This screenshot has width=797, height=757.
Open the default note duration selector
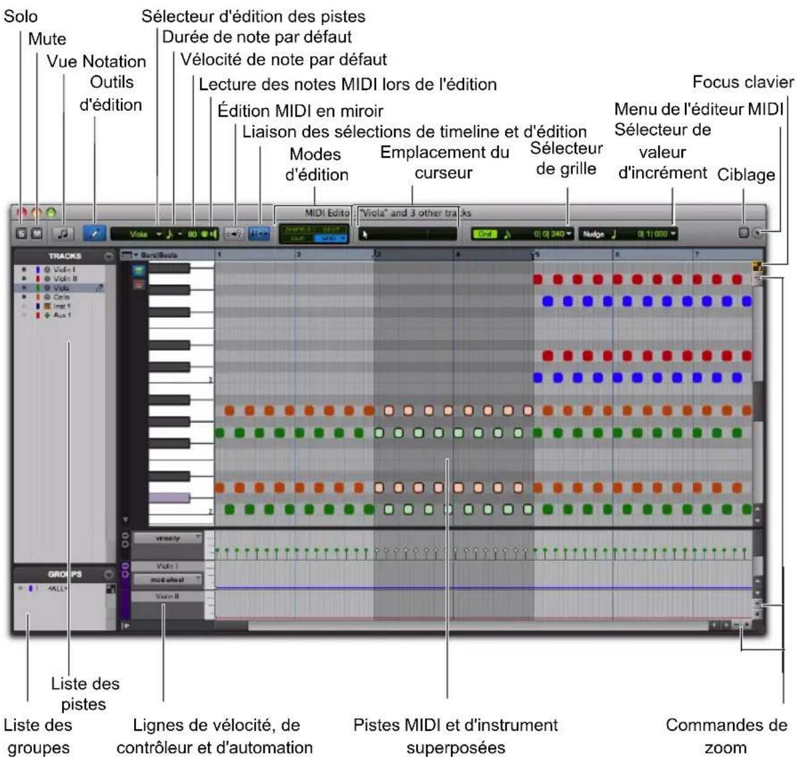pyautogui.click(x=173, y=234)
